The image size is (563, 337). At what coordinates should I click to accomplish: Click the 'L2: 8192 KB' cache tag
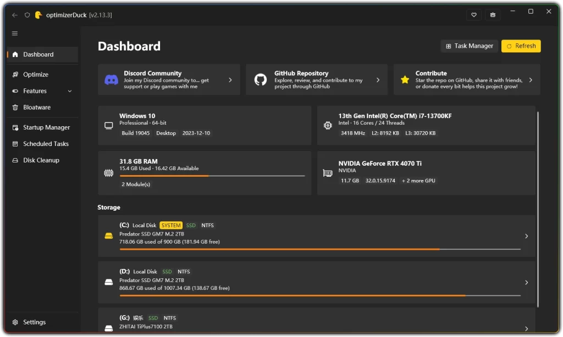[385, 133]
